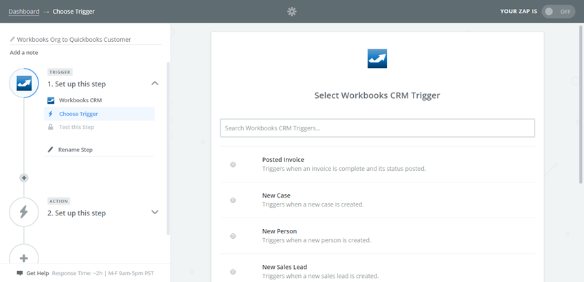Click the 'New Case' trigger title
The image size is (584, 282).
pos(276,196)
